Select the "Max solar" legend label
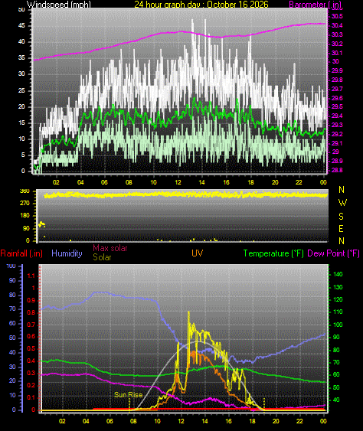Image resolution: width=363 pixels, height=431 pixels. click(110, 248)
